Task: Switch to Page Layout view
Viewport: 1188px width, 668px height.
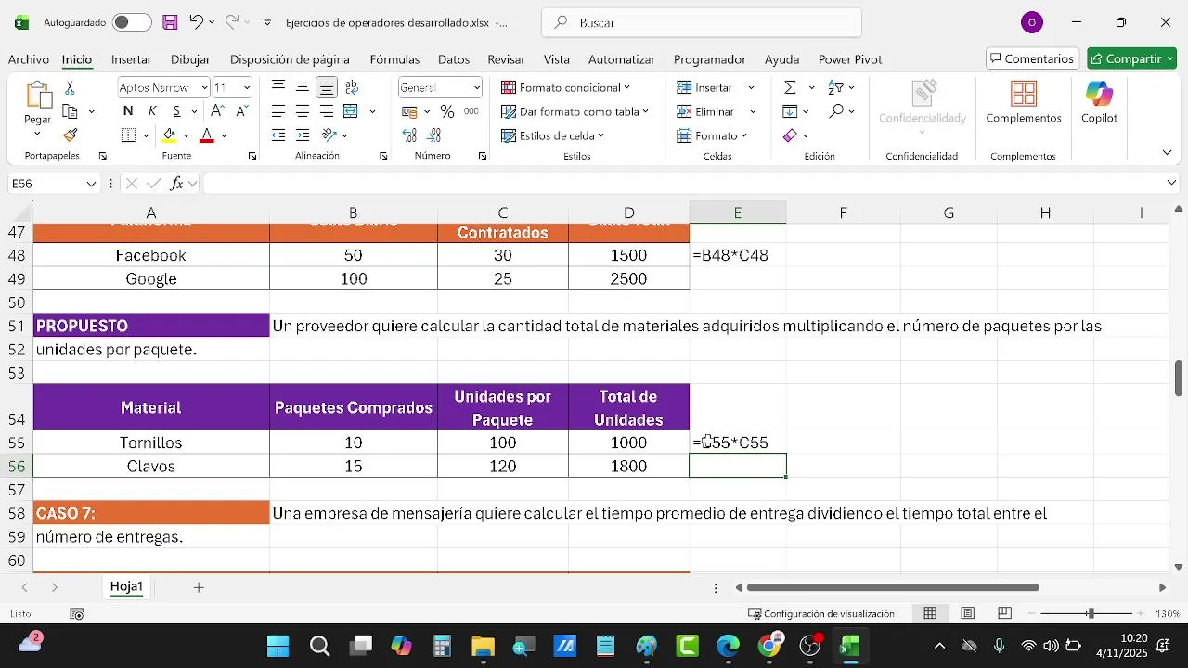Action: pyautogui.click(x=967, y=613)
